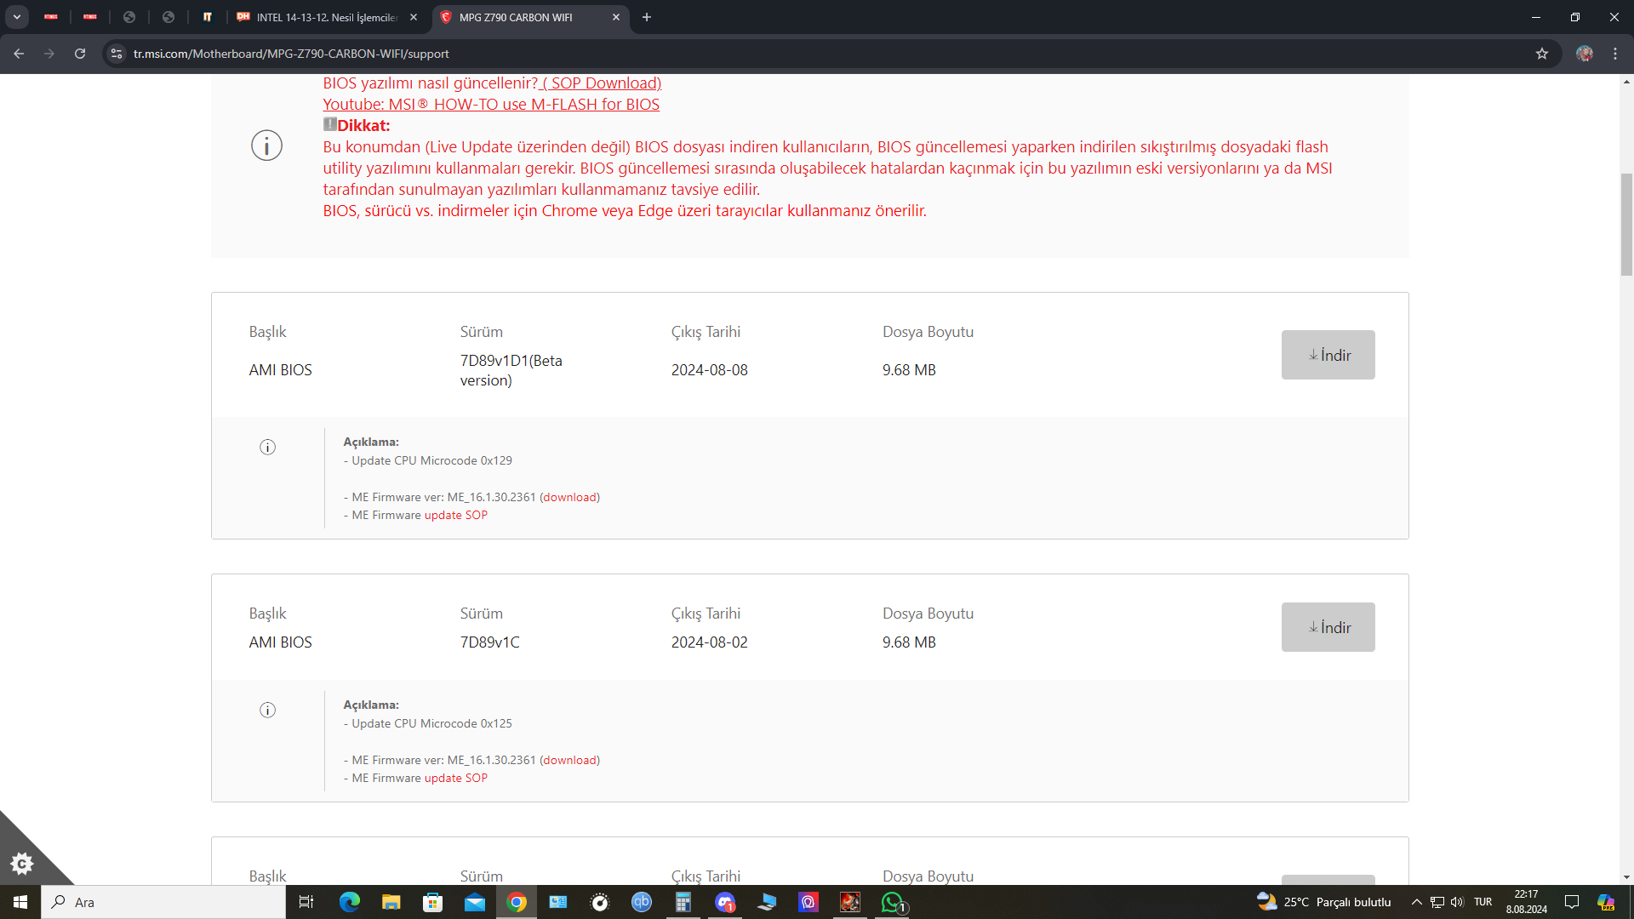The height and width of the screenshot is (919, 1634).
Task: Open update SOP link under Microcode 0x129
Action: tap(456, 515)
